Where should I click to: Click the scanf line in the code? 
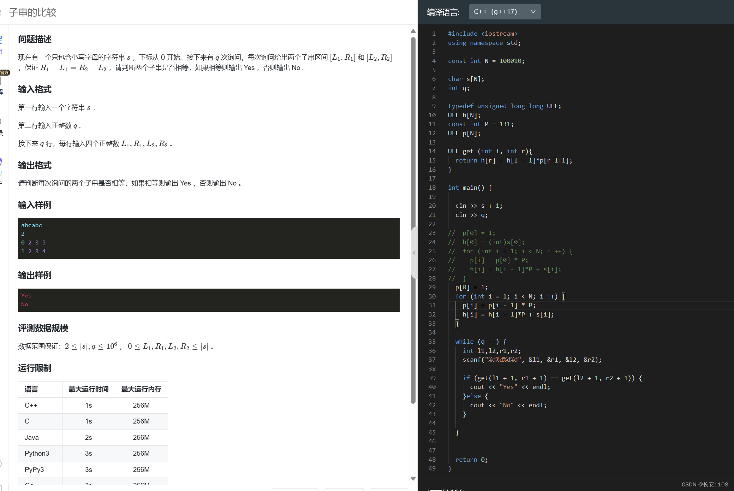click(x=532, y=360)
